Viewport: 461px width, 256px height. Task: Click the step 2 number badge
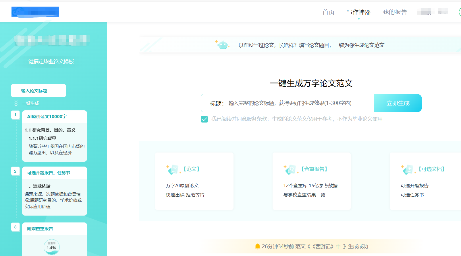(x=16, y=171)
